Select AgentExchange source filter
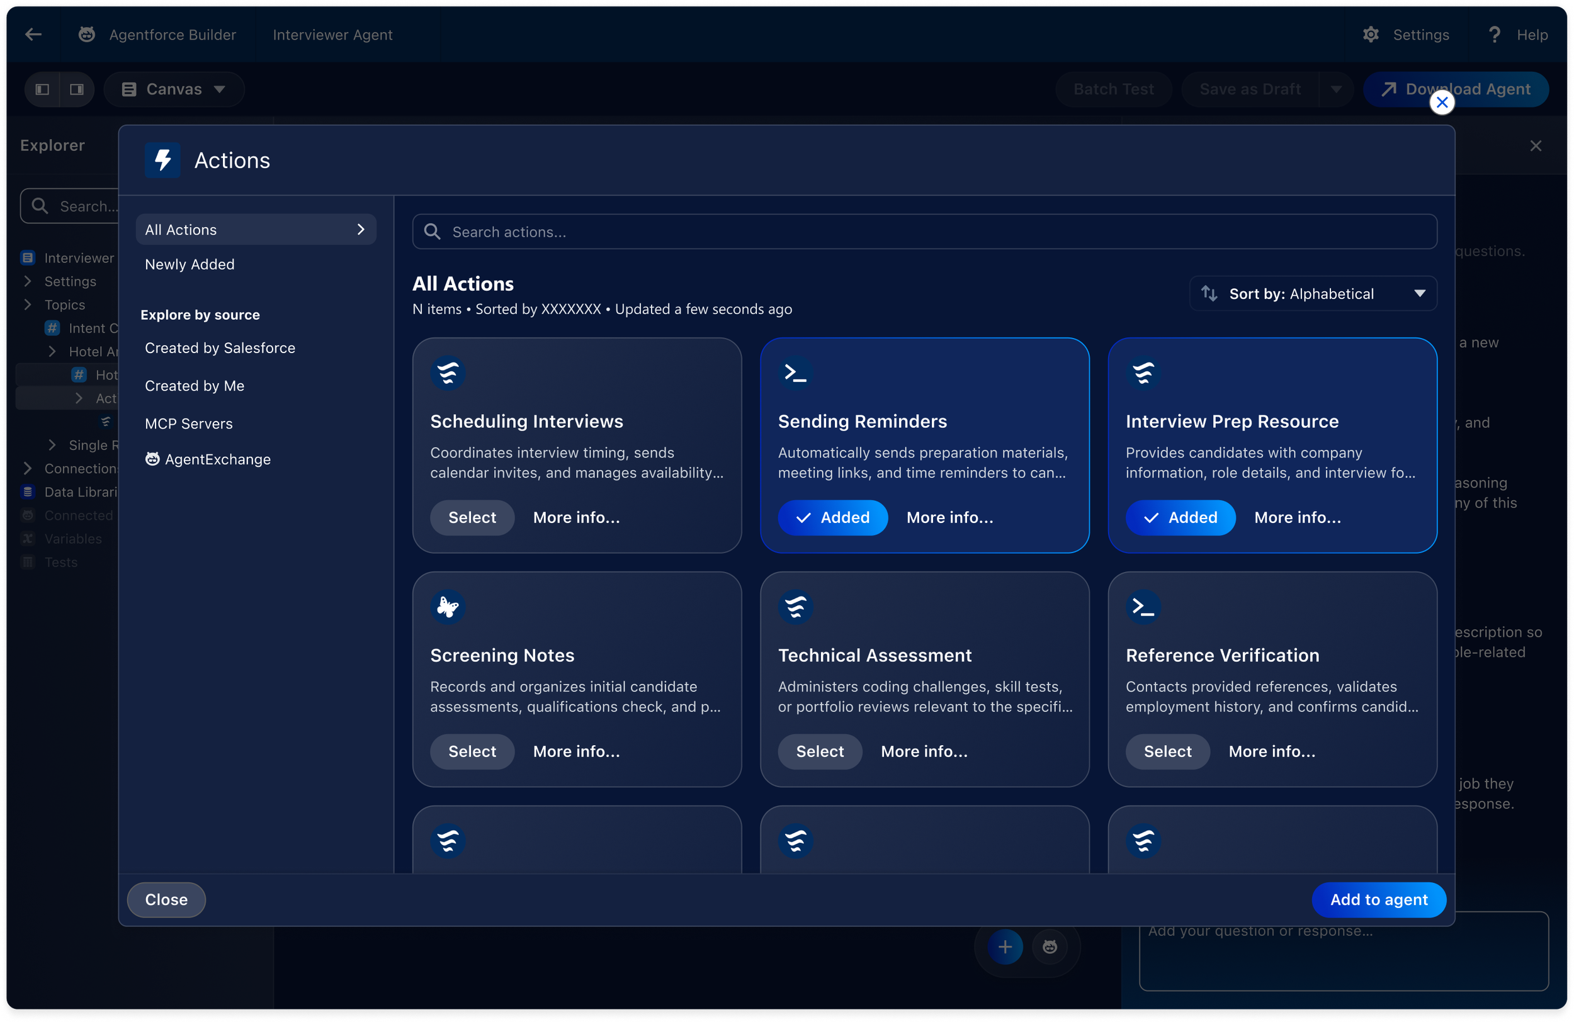The width and height of the screenshot is (1574, 1022). 208,459
